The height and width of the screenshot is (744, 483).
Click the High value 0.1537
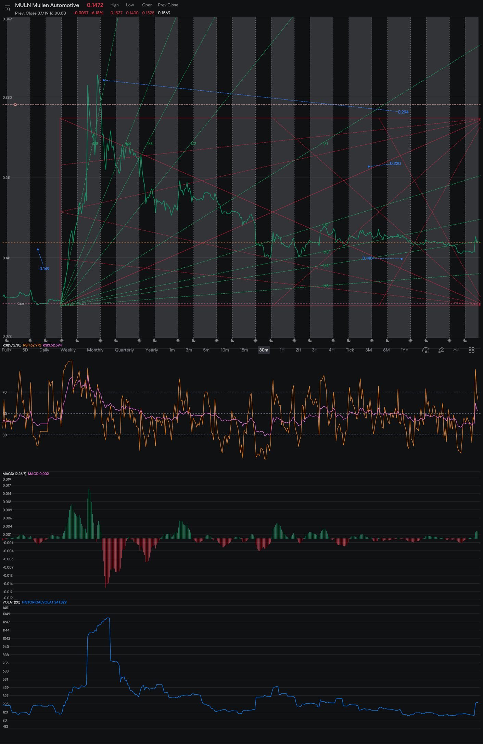(x=116, y=13)
